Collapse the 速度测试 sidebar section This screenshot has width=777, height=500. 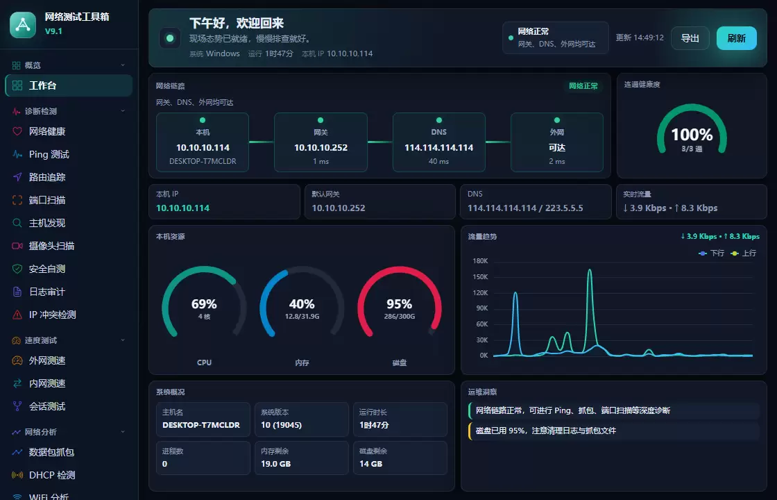pos(123,340)
